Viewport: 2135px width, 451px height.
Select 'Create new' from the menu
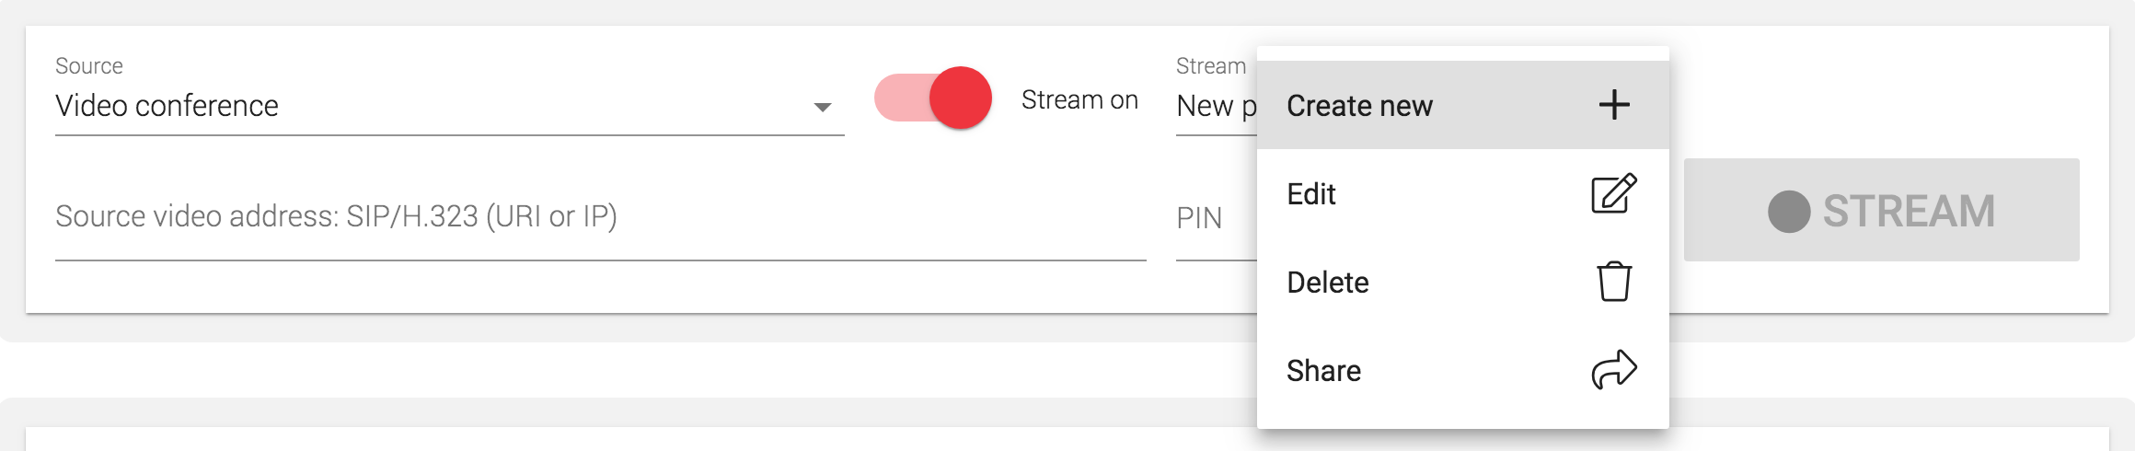click(x=1360, y=106)
